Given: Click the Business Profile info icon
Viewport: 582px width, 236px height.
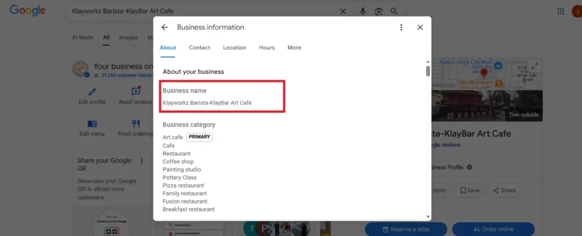Looking at the screenshot, I should (x=469, y=167).
